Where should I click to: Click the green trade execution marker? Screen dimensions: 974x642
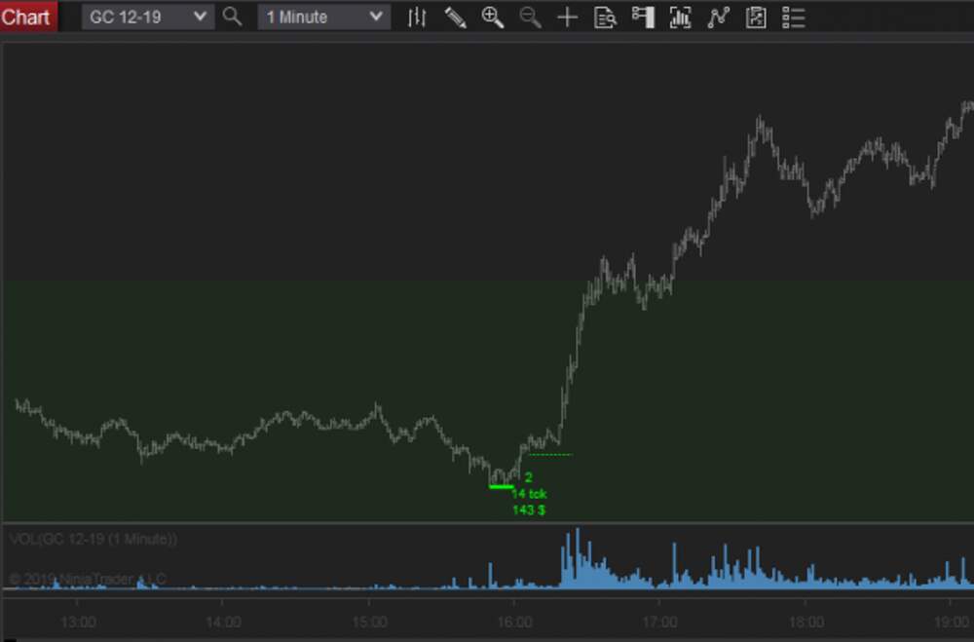pos(501,486)
